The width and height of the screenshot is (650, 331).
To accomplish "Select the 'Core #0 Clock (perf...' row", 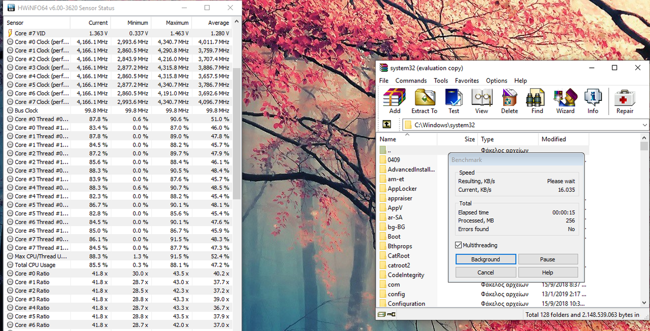I will (x=118, y=42).
